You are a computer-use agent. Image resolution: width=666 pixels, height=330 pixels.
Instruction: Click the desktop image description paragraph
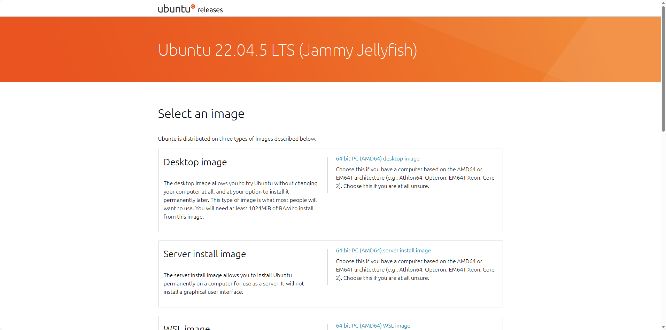click(240, 200)
